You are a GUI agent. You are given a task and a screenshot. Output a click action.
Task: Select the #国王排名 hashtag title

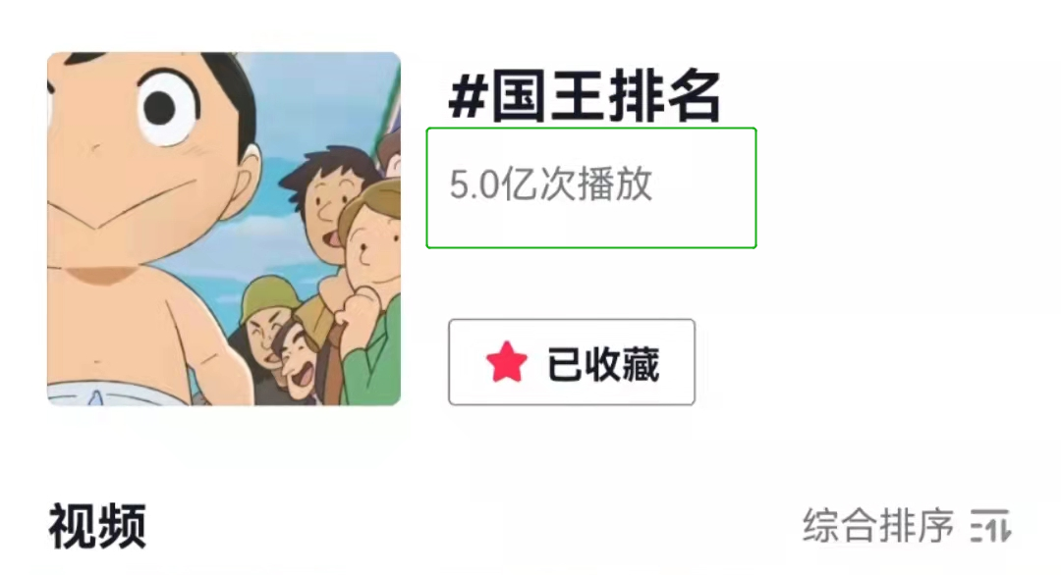click(585, 96)
